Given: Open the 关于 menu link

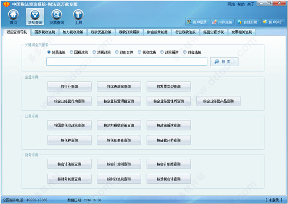Looking at the screenshot, I should click(x=251, y=4).
